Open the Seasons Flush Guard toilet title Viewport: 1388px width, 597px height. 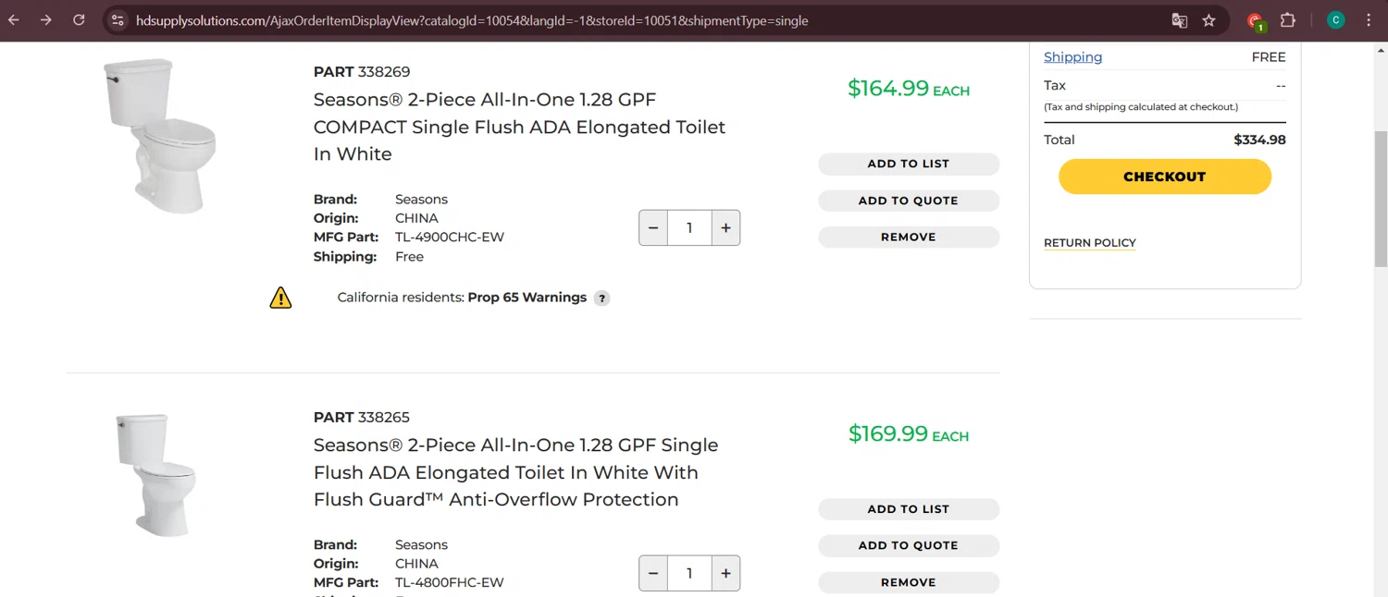click(x=515, y=472)
